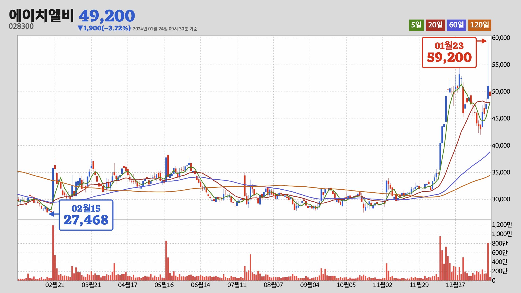Viewport: 521px width, 293px height.
Task: Click the 40,000 price axis label
Action: coord(501,145)
